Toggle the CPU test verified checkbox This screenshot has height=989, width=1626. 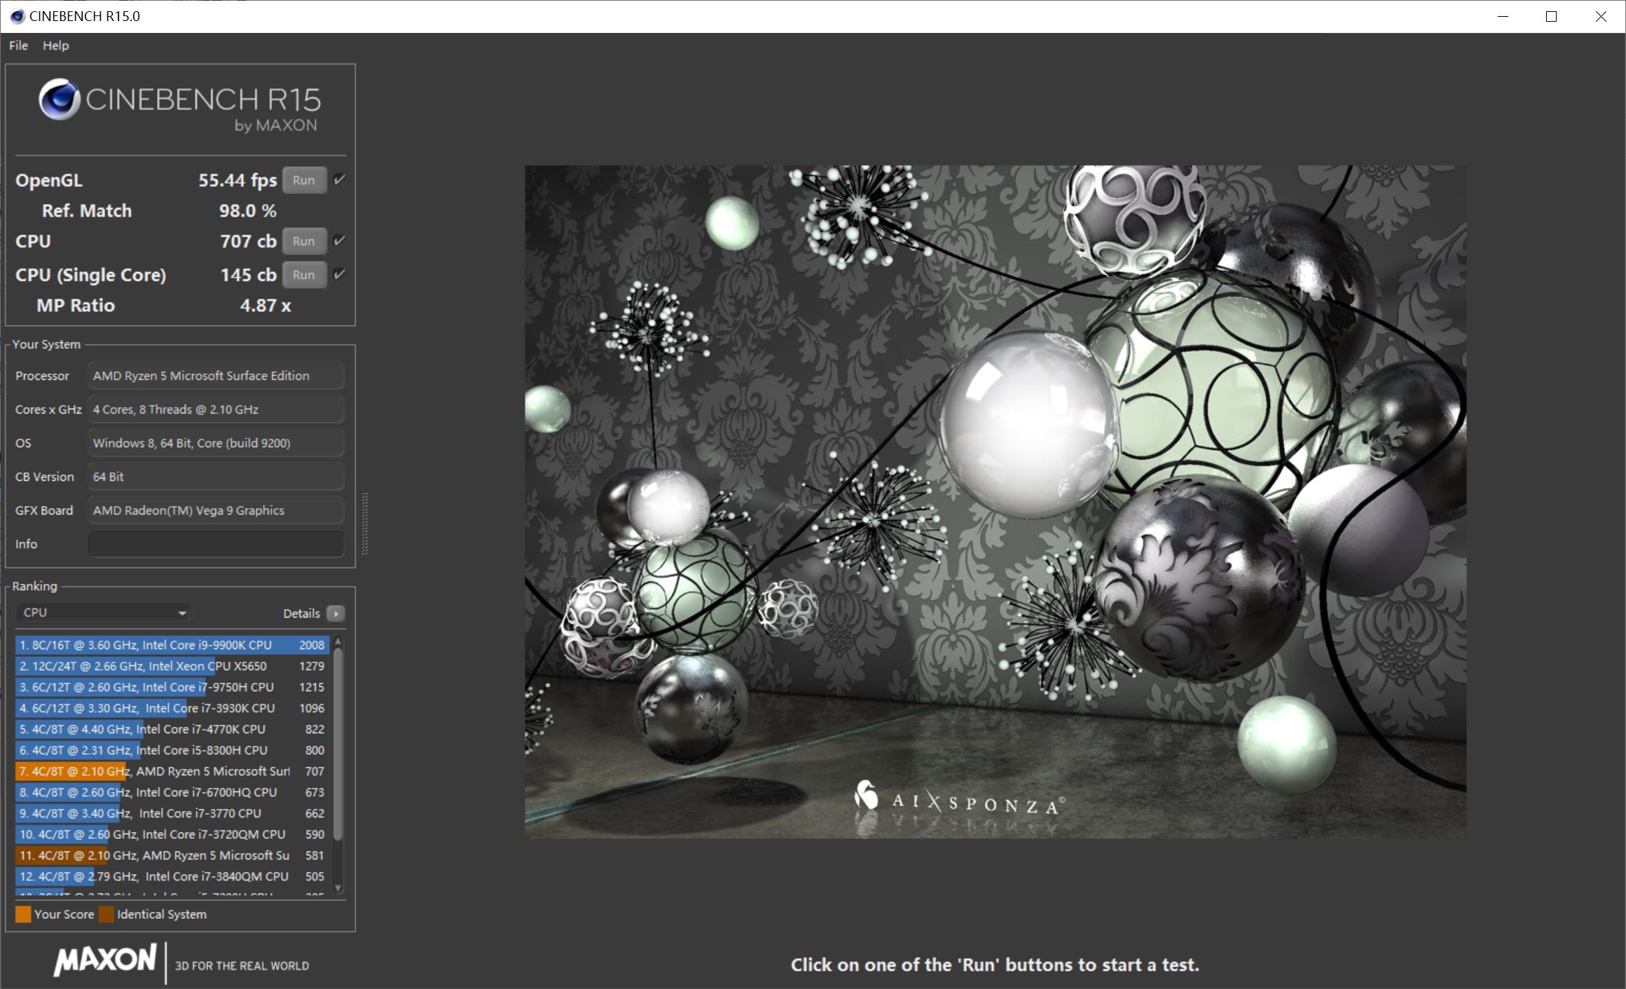(341, 242)
